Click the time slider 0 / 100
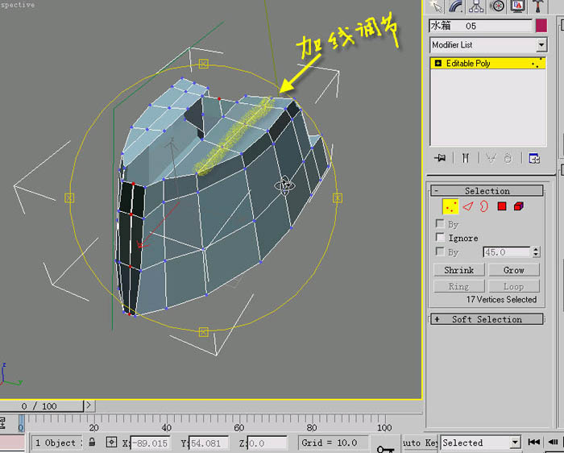This screenshot has height=453, width=564. point(41,406)
